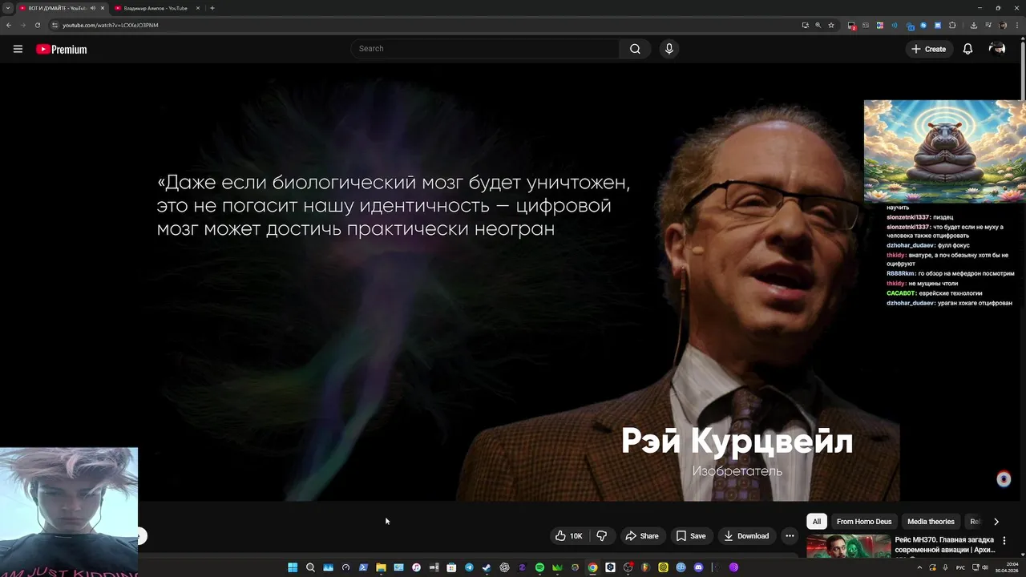Click the magnifier search button
The height and width of the screenshot is (577, 1026).
635,49
